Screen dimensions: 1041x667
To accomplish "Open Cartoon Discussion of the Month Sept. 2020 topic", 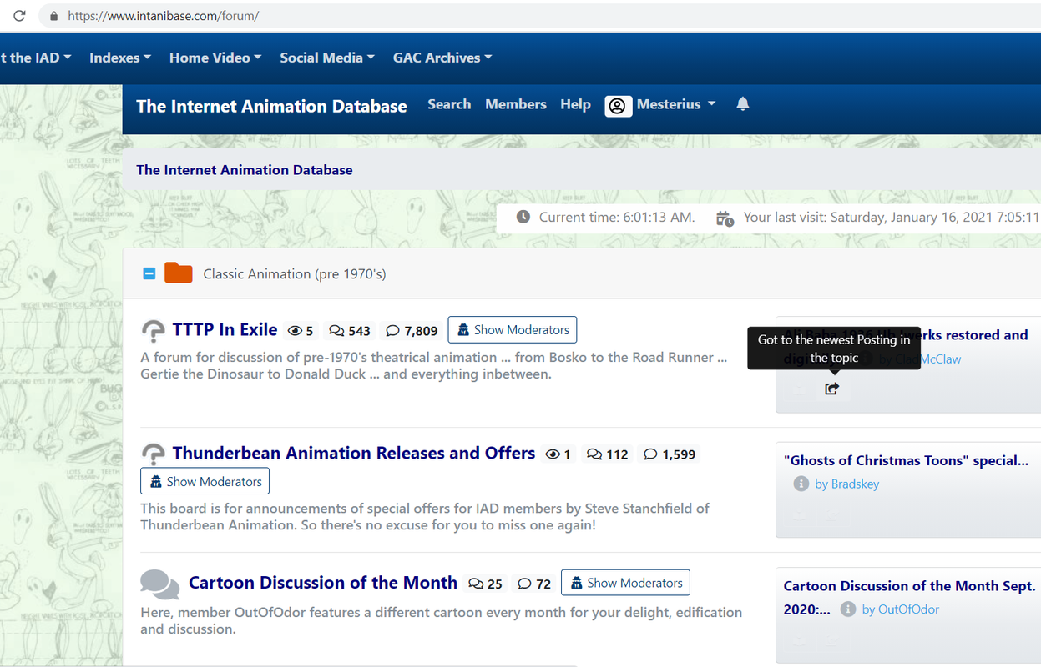I will (909, 597).
